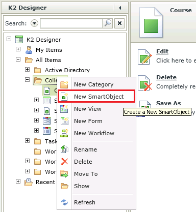Clear the search with the X button

(119, 23)
